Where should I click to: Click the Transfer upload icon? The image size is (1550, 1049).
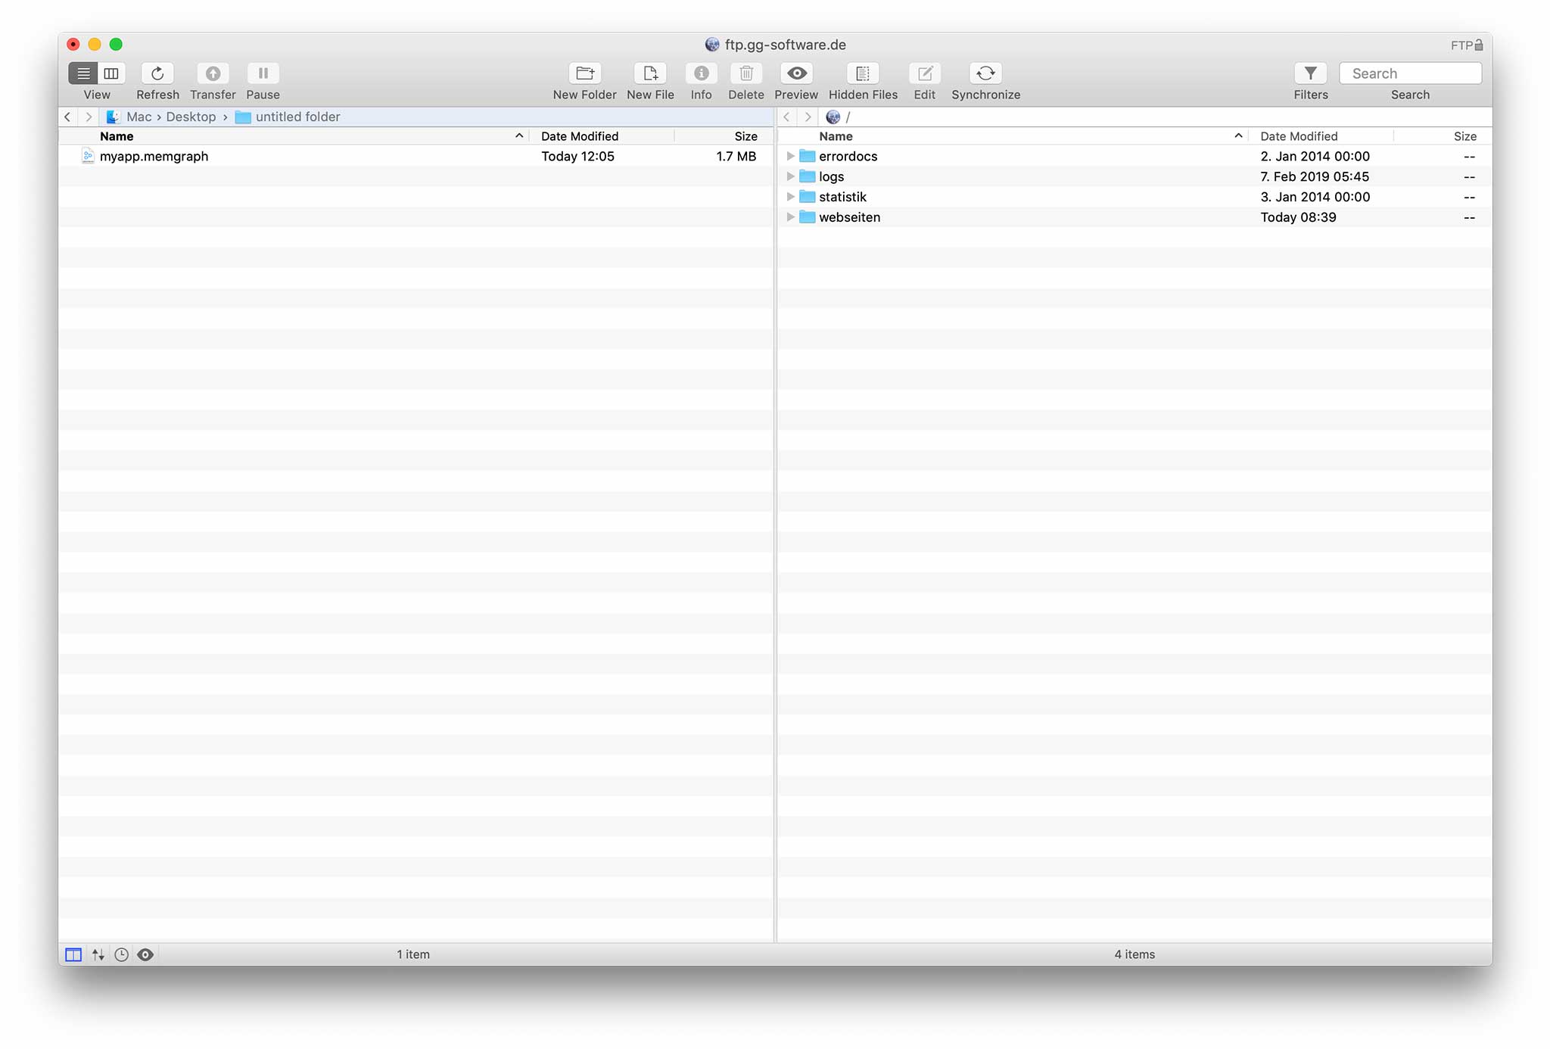[x=213, y=73]
